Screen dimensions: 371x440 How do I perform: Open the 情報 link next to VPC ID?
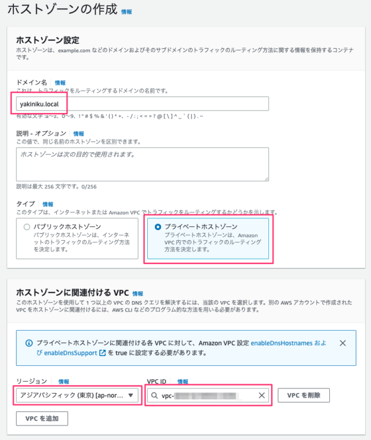[x=183, y=382]
